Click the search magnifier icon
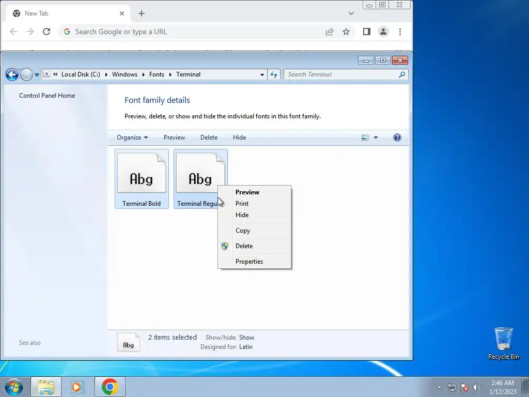Screen dimensions: 529x397 402,74
